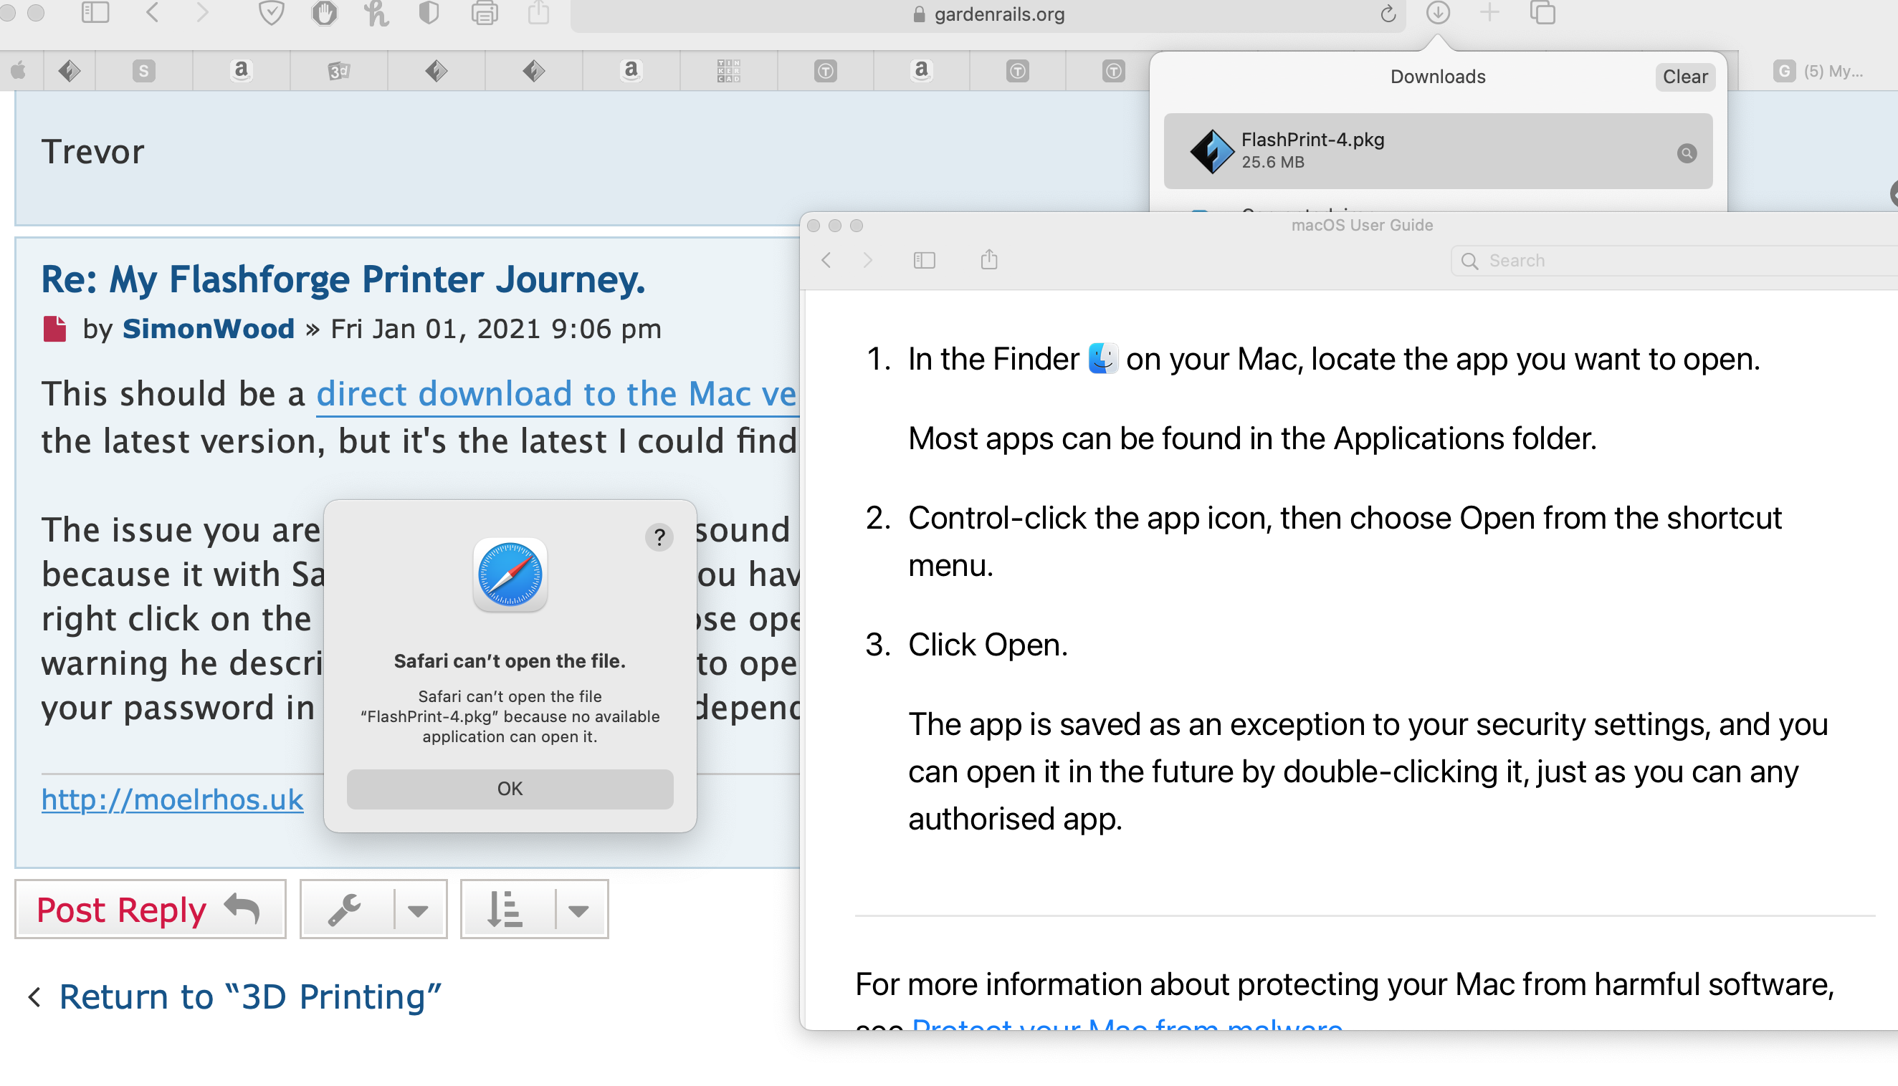
Task: Open a new tab with plus icon
Action: (1489, 13)
